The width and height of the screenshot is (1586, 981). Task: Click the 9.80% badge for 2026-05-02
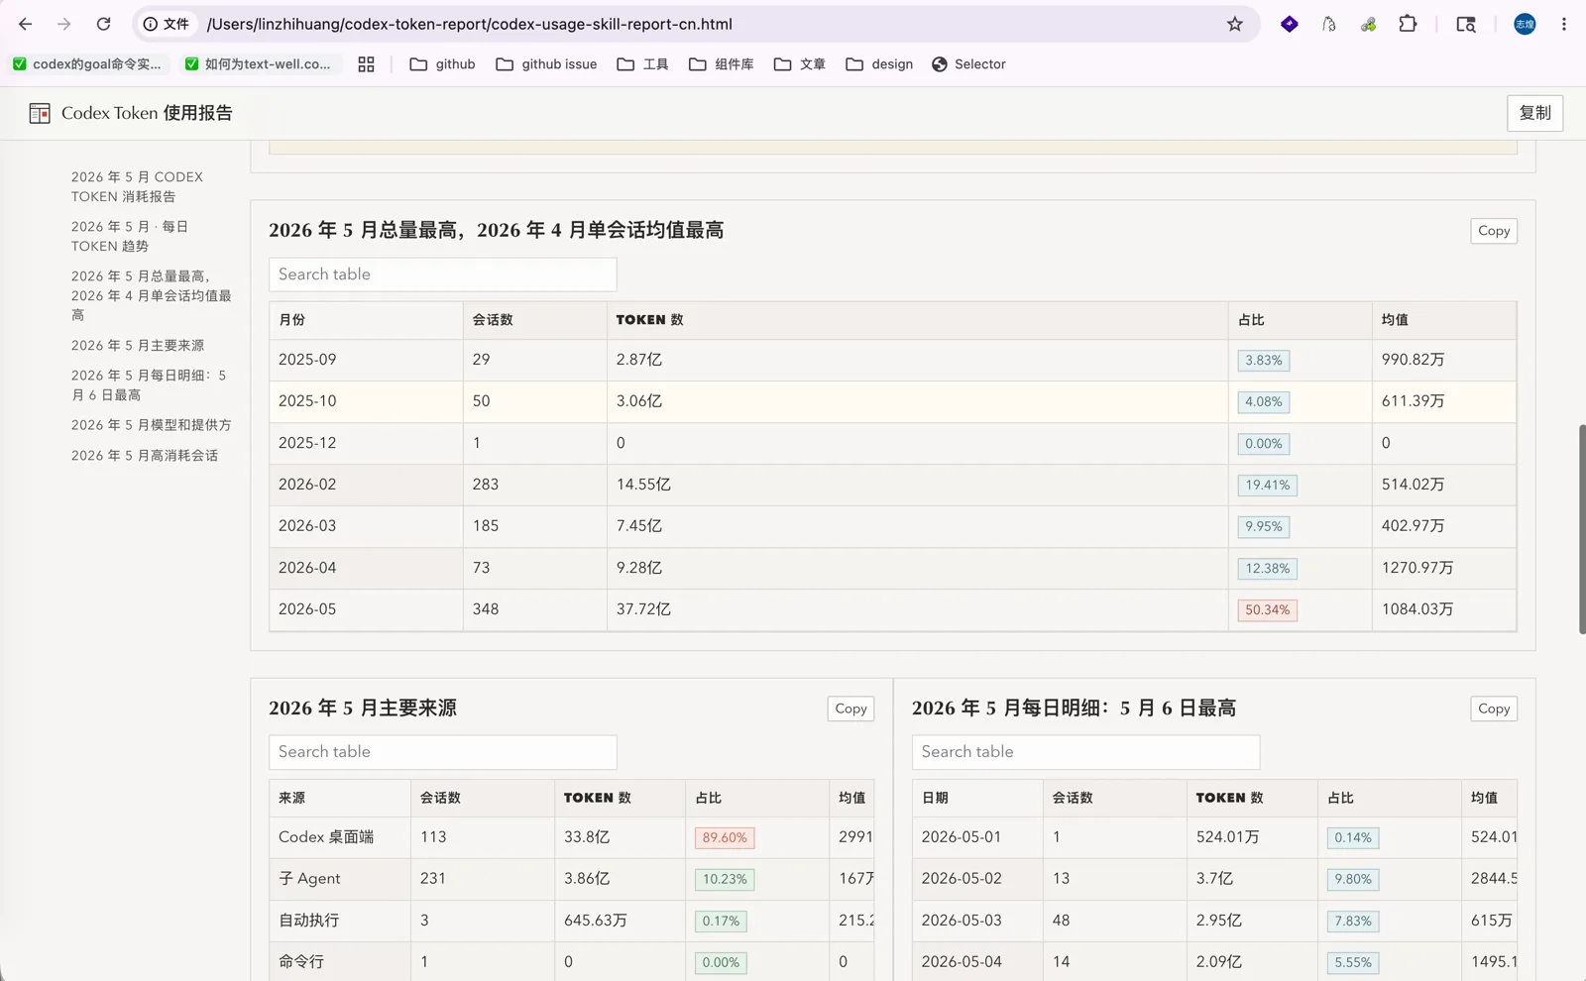tap(1352, 880)
